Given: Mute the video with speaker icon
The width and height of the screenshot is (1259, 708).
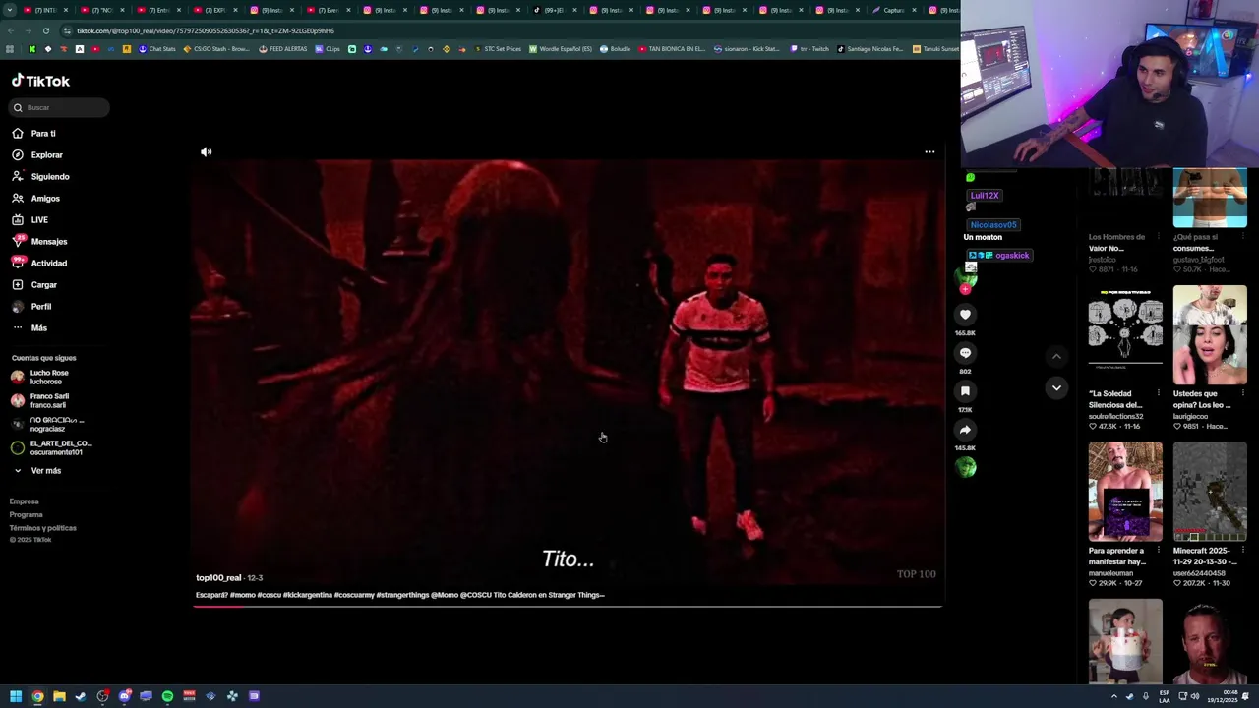Looking at the screenshot, I should [206, 151].
